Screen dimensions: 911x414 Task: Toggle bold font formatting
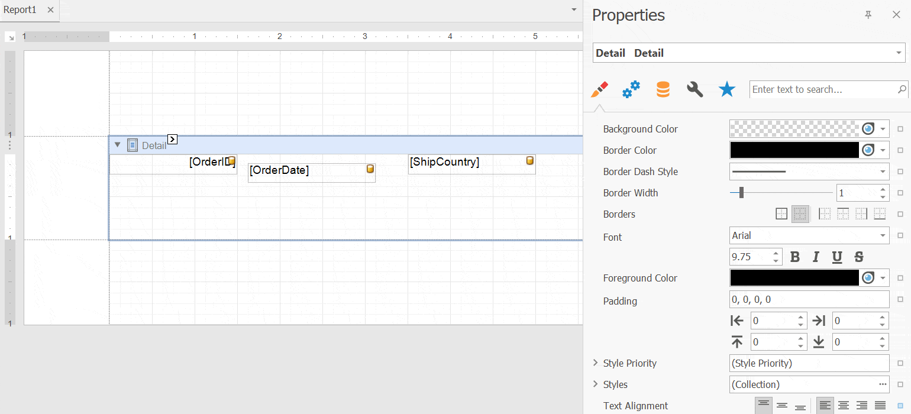coord(794,257)
